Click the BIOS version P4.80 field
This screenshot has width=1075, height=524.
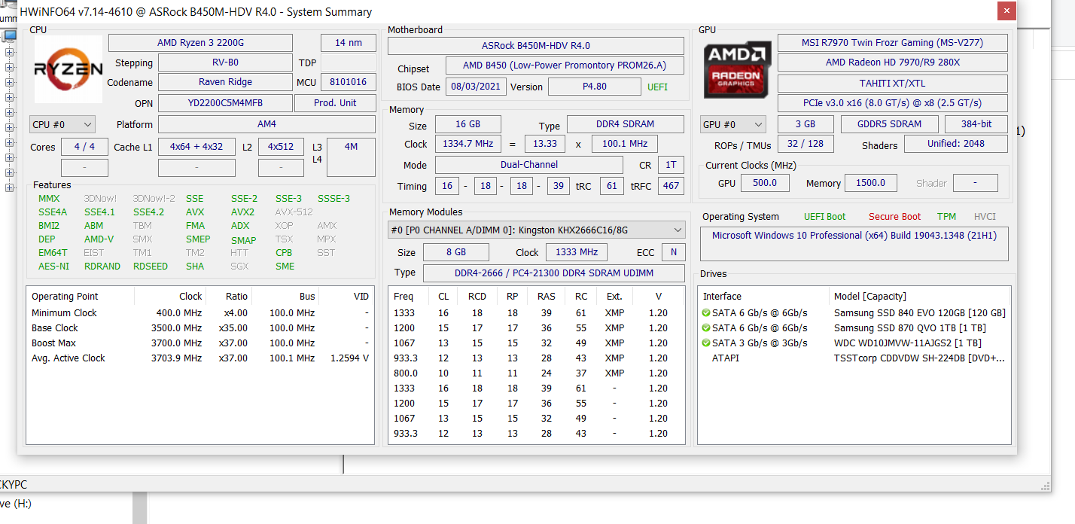[594, 87]
